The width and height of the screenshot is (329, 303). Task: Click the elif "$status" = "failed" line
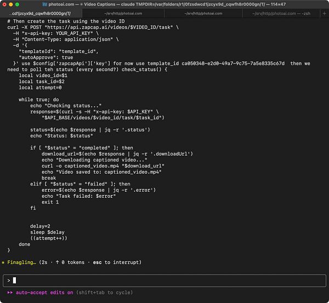click(x=80, y=184)
